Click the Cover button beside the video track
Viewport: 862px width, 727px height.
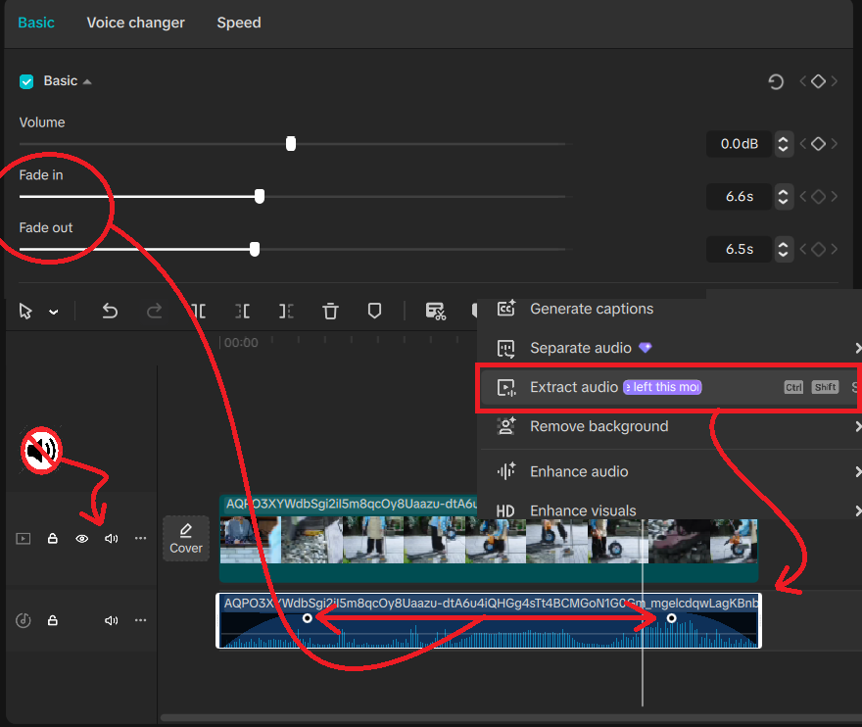pyautogui.click(x=186, y=538)
